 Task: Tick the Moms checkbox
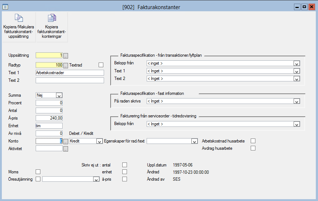pos(38,172)
